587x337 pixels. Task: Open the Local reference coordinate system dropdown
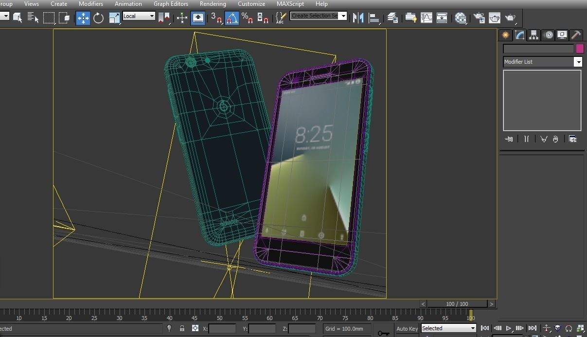pyautogui.click(x=139, y=16)
